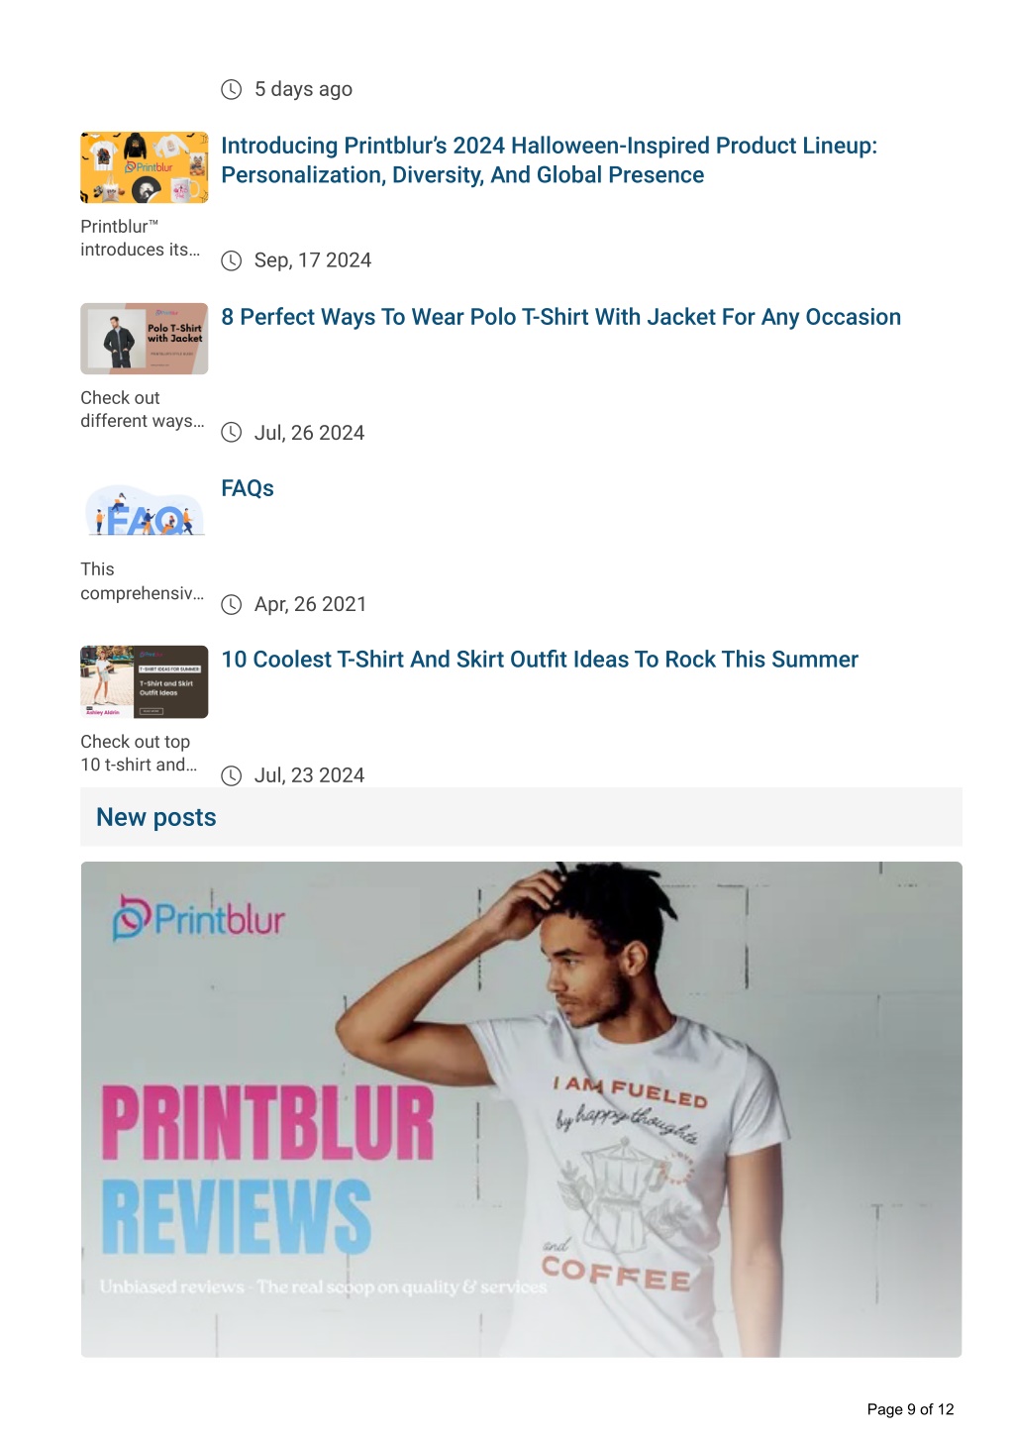Open the 8 Perfect Ways Polo T-Shirt article

(x=560, y=317)
